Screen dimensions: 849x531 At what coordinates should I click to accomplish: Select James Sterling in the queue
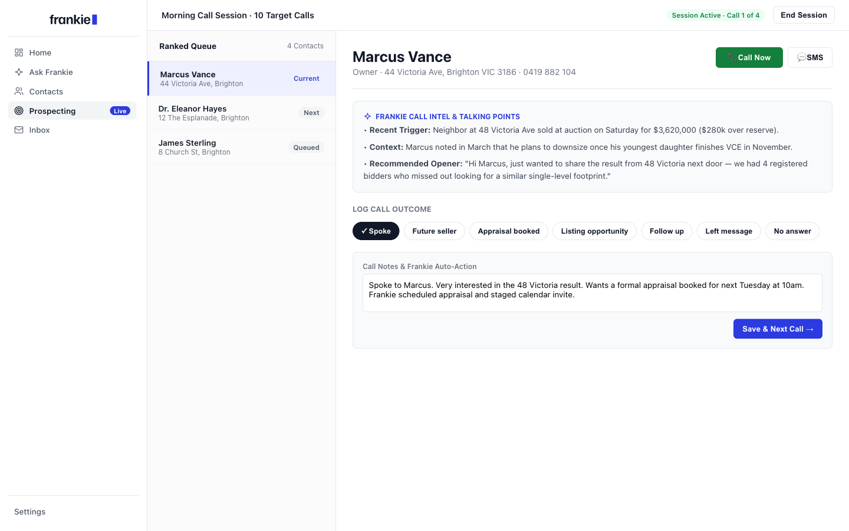coord(242,147)
